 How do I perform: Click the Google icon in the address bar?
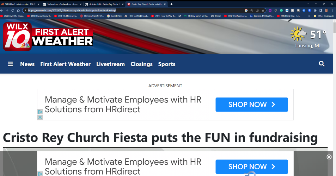pyautogui.click(x=246, y=10)
